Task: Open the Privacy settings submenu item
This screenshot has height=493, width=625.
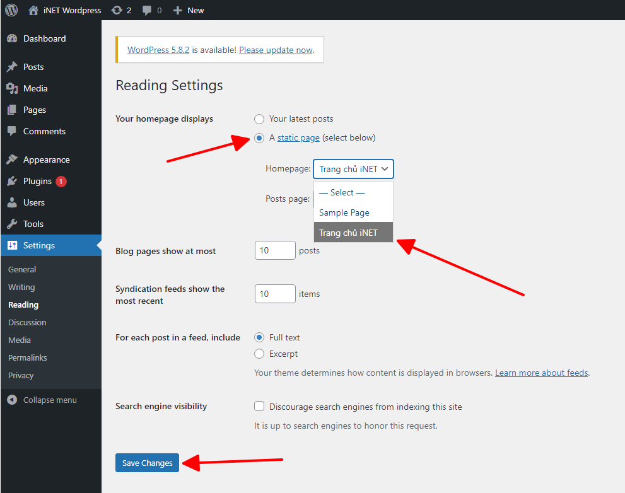Action: click(x=21, y=376)
